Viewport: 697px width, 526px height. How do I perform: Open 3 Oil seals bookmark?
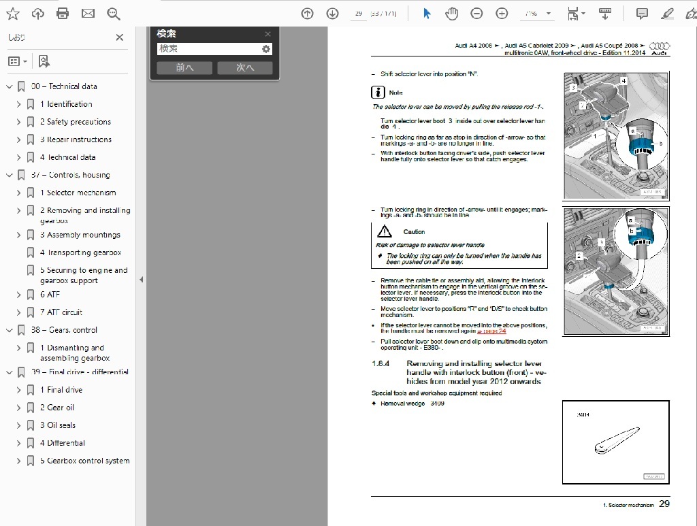[58, 425]
